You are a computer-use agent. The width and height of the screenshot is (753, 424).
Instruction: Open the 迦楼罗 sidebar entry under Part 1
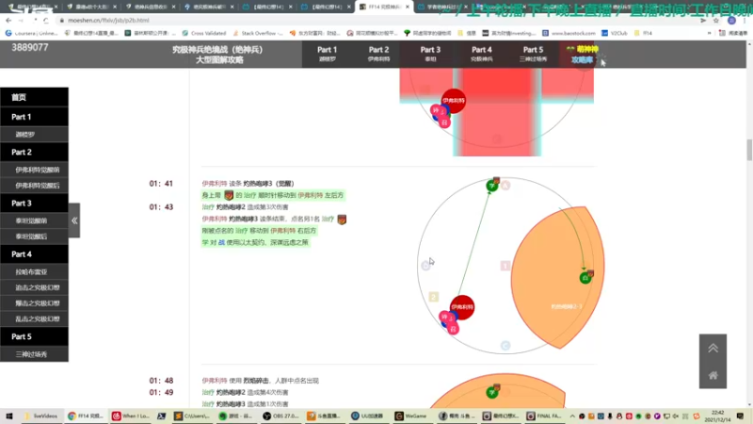(x=34, y=135)
